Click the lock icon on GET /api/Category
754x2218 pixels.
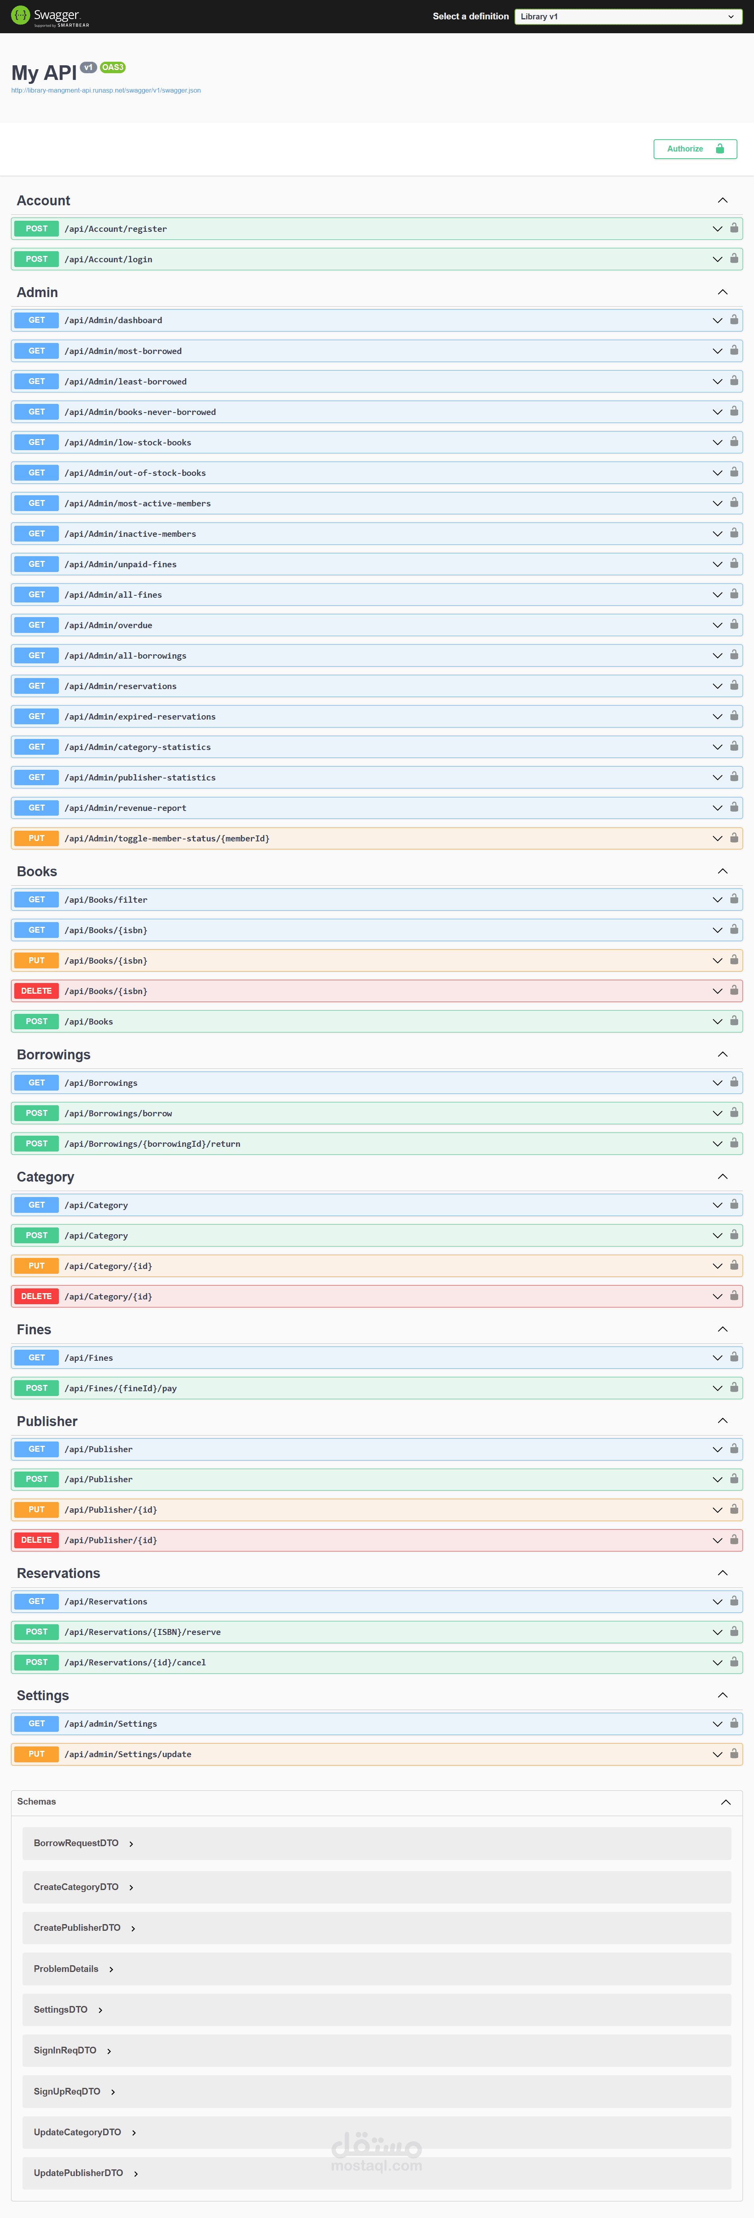coord(733,1205)
